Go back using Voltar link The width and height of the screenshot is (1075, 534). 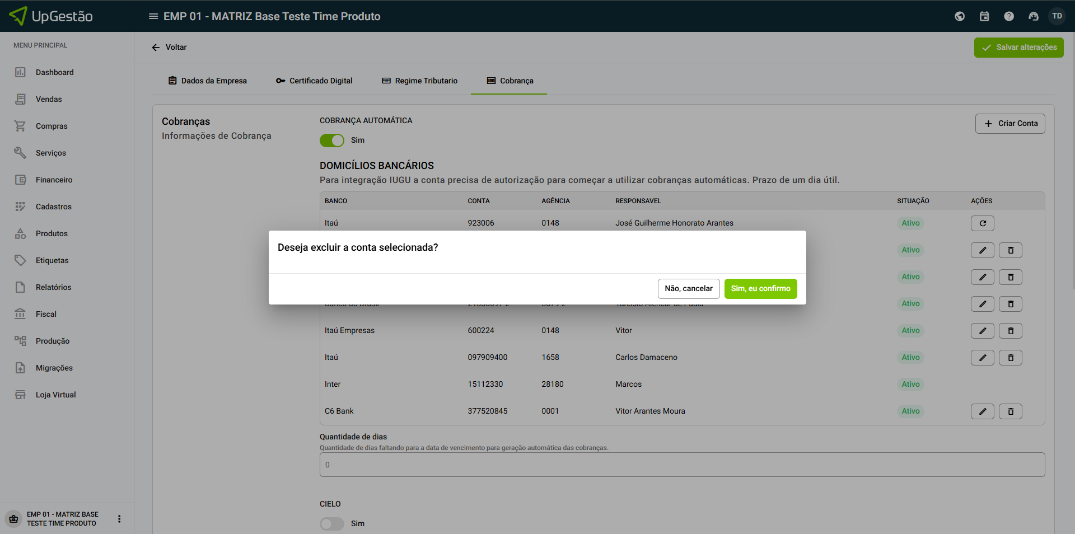169,47
